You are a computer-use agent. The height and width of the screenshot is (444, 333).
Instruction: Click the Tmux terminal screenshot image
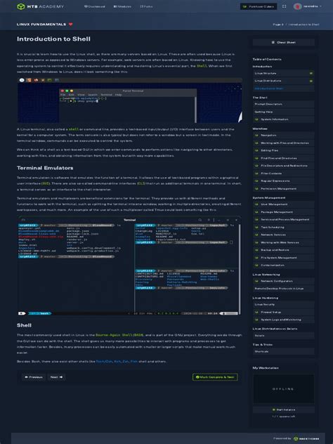coord(129,266)
